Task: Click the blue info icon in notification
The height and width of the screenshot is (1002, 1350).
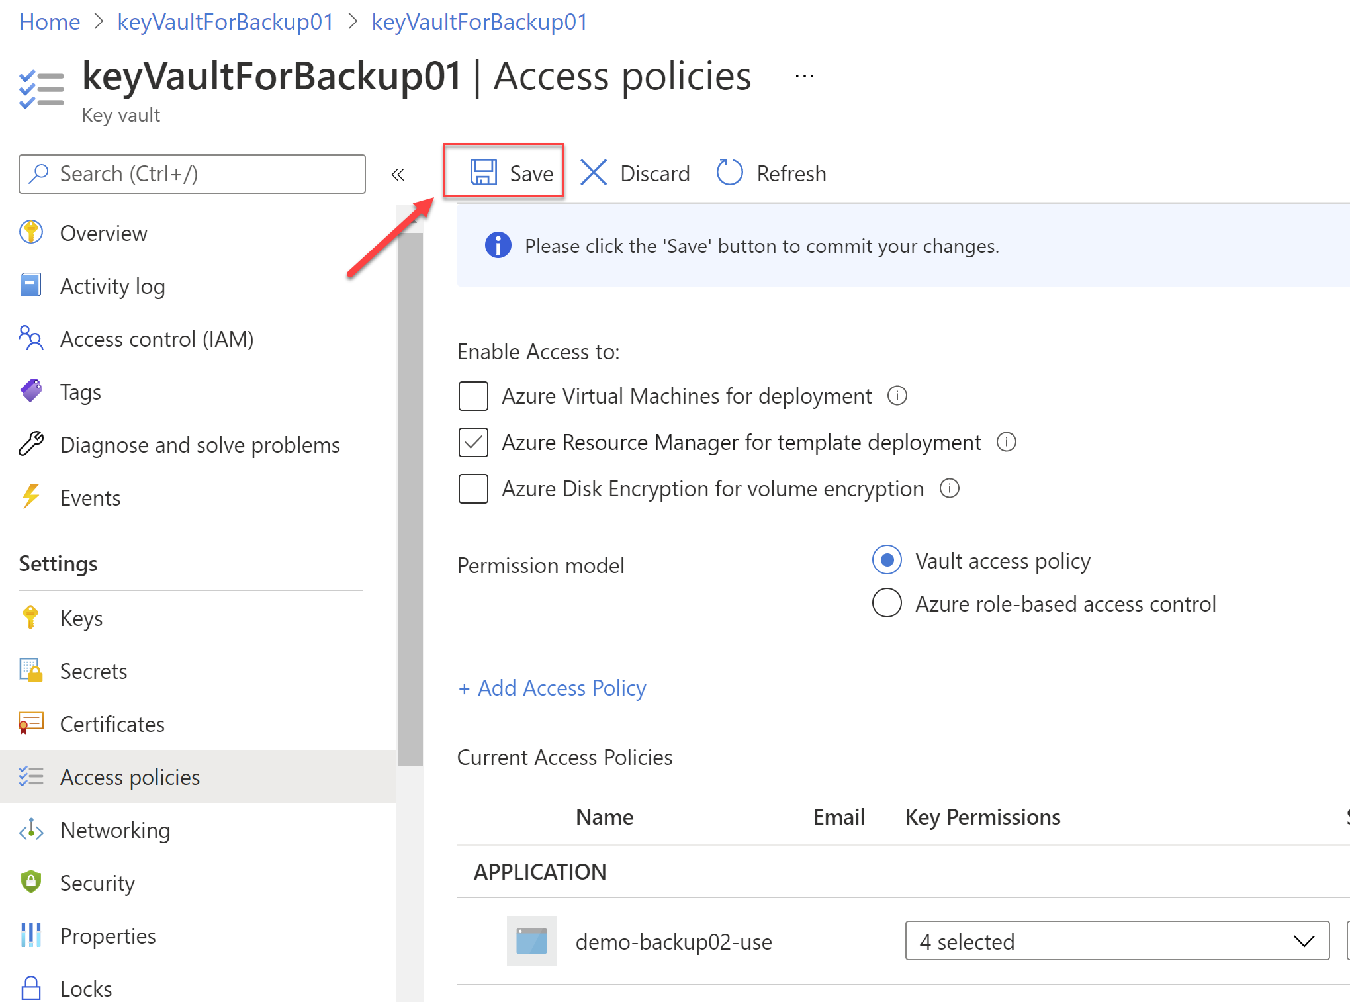Action: (x=498, y=245)
